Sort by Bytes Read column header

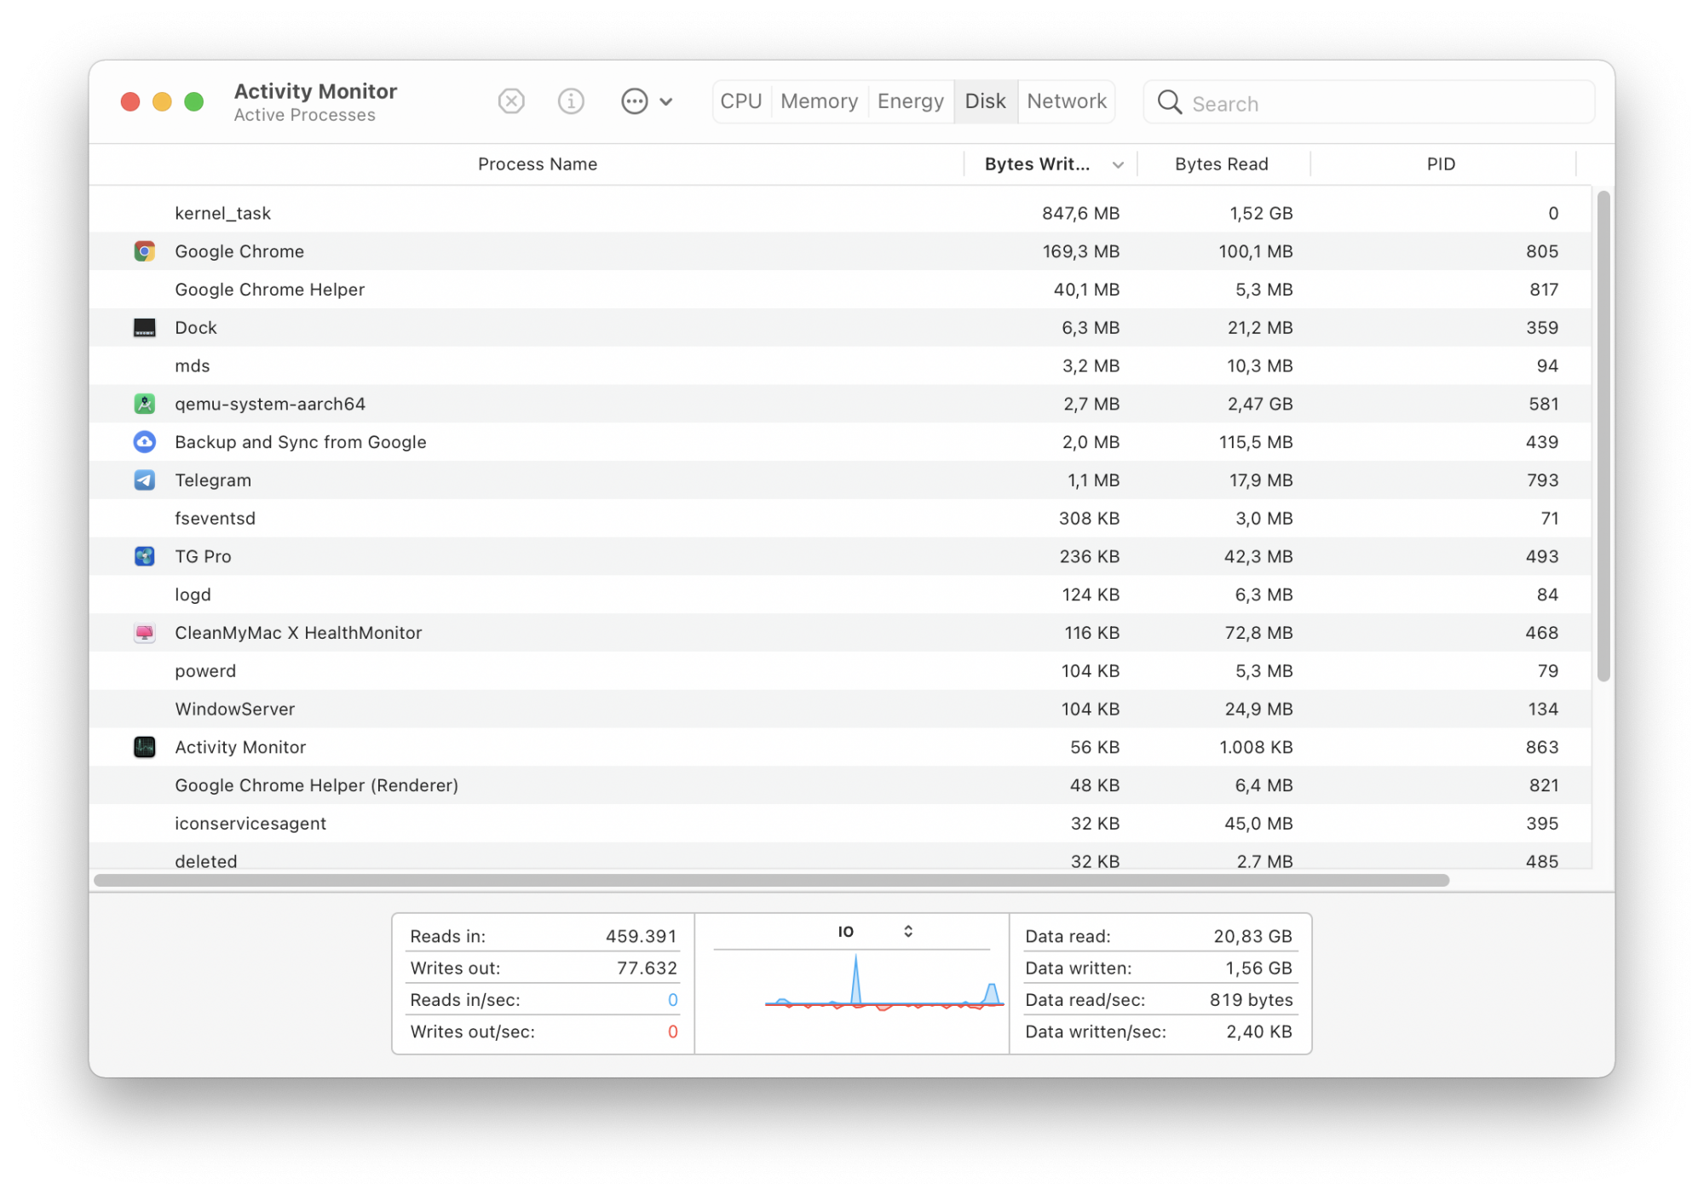(x=1221, y=164)
